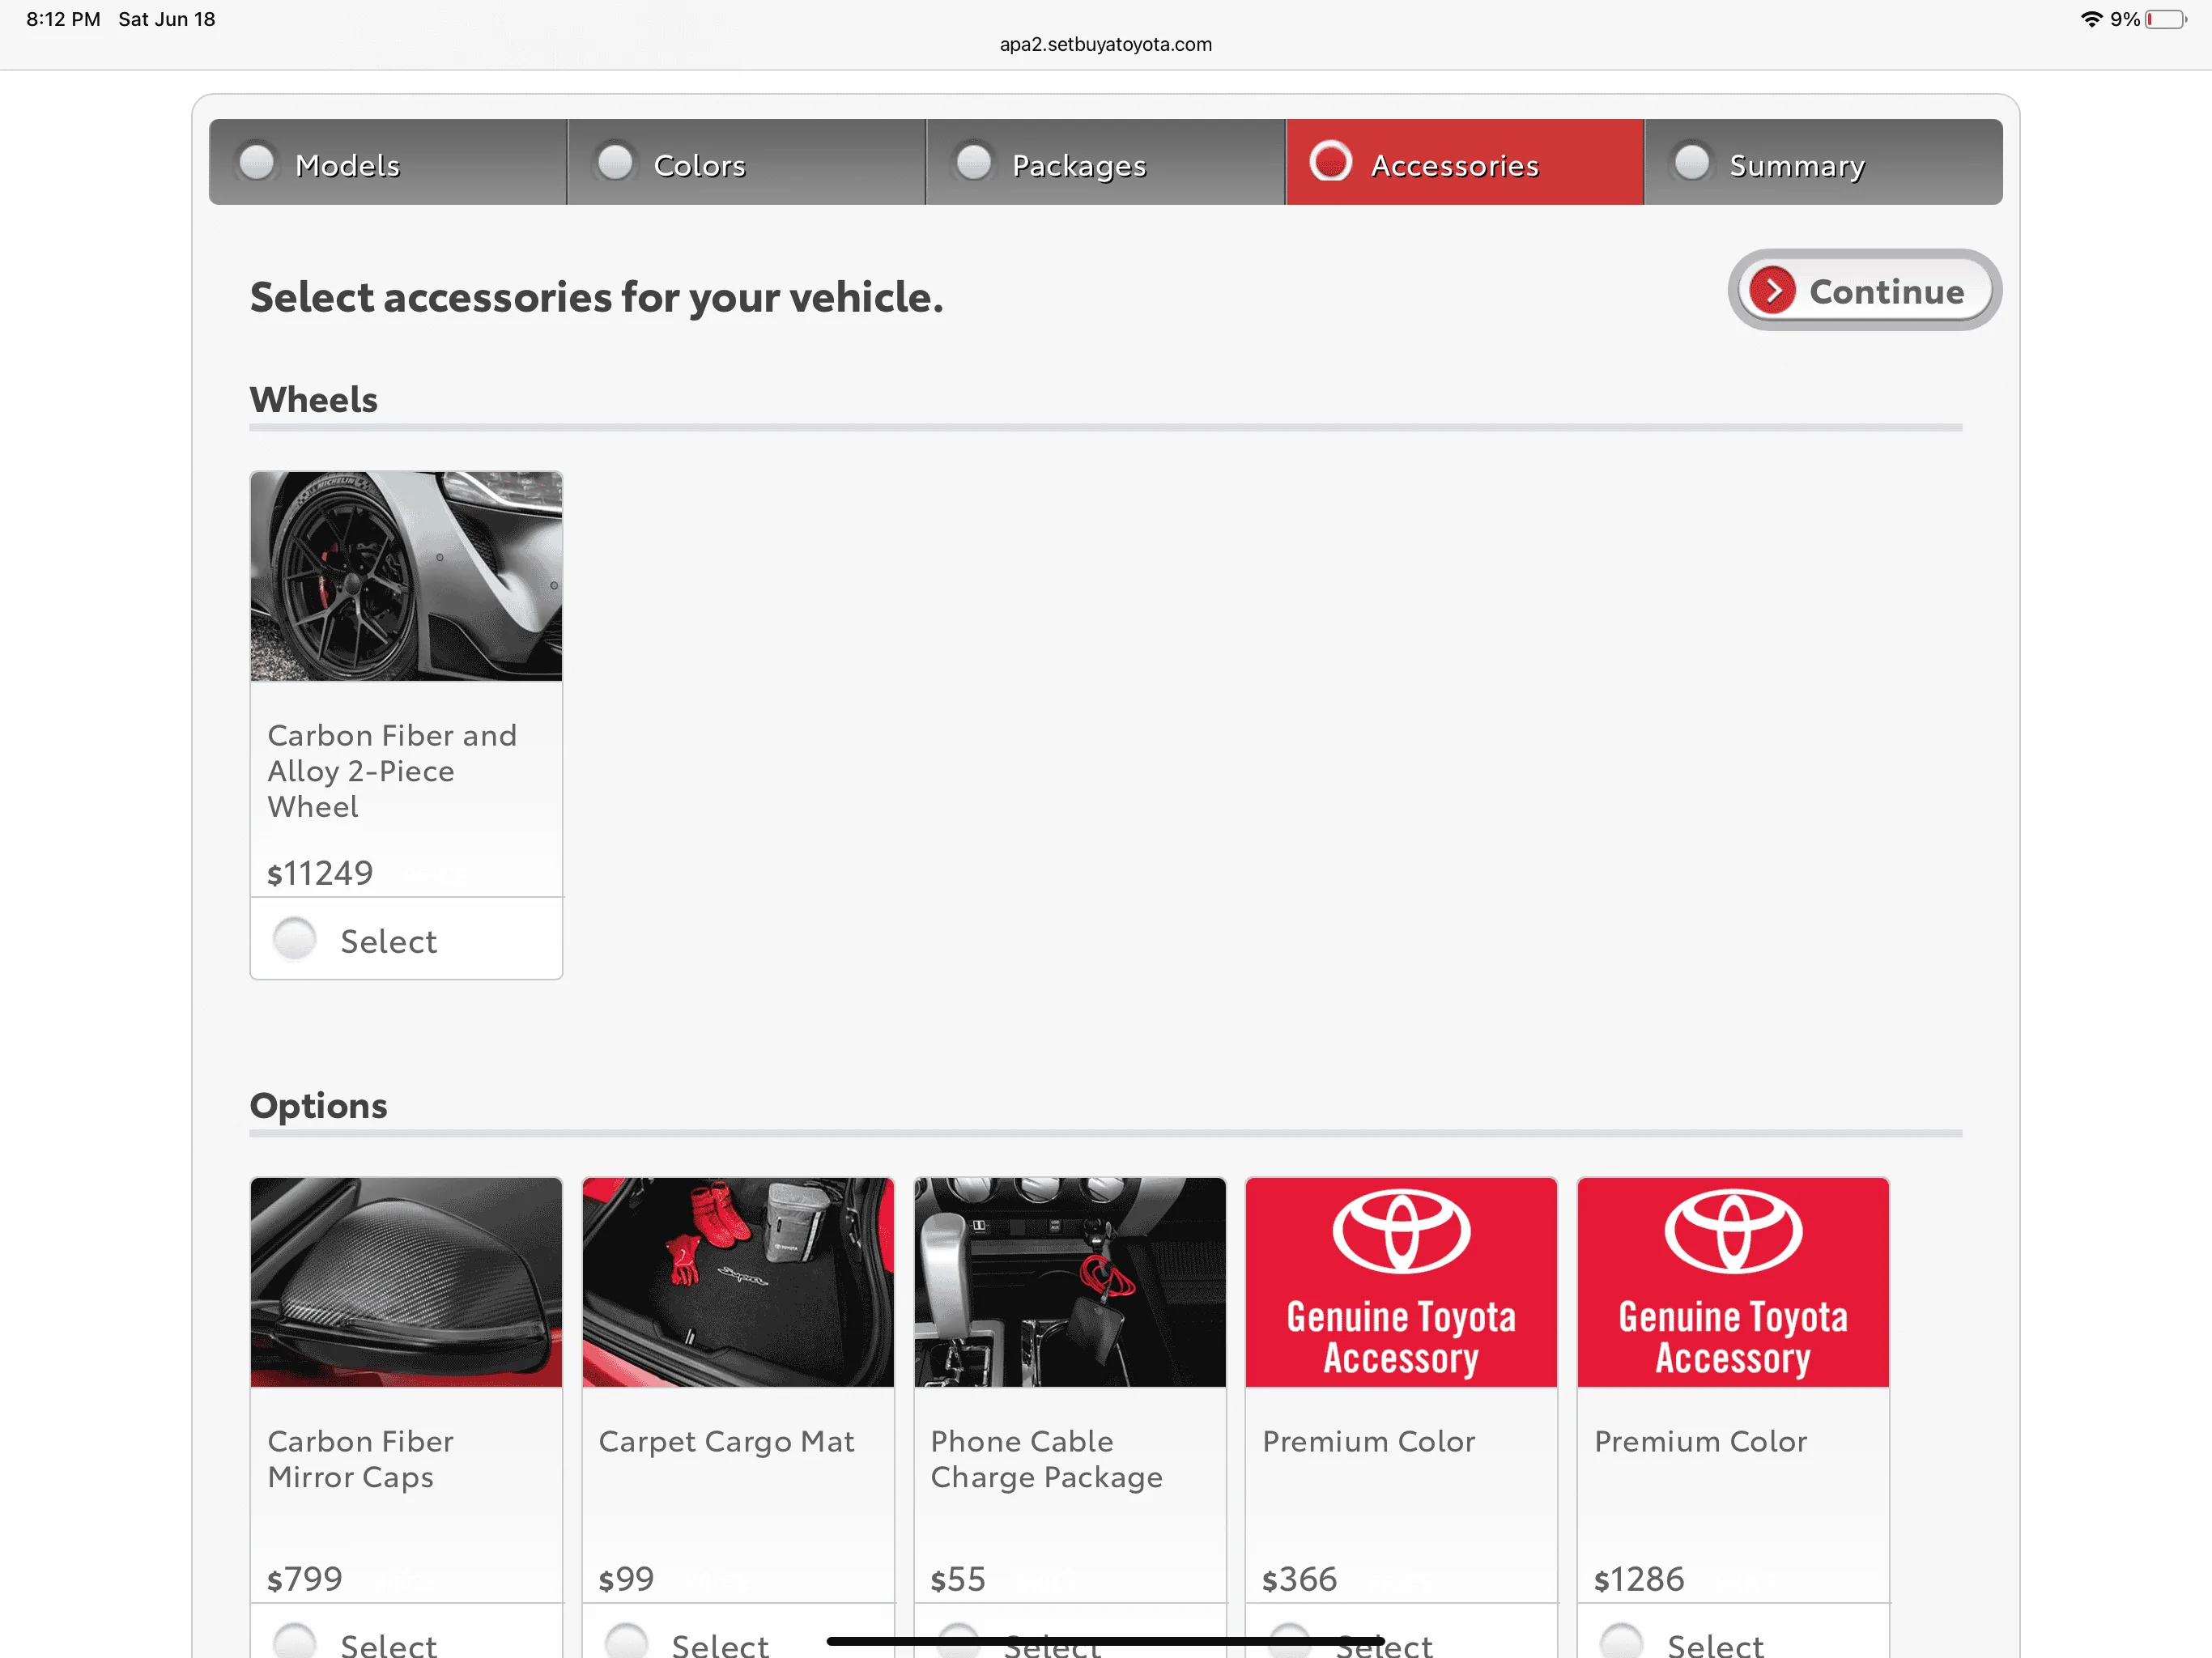Open the $366 Premium Color Toyota accessory image
Viewport: 2212px width, 1658px height.
(x=1401, y=1282)
